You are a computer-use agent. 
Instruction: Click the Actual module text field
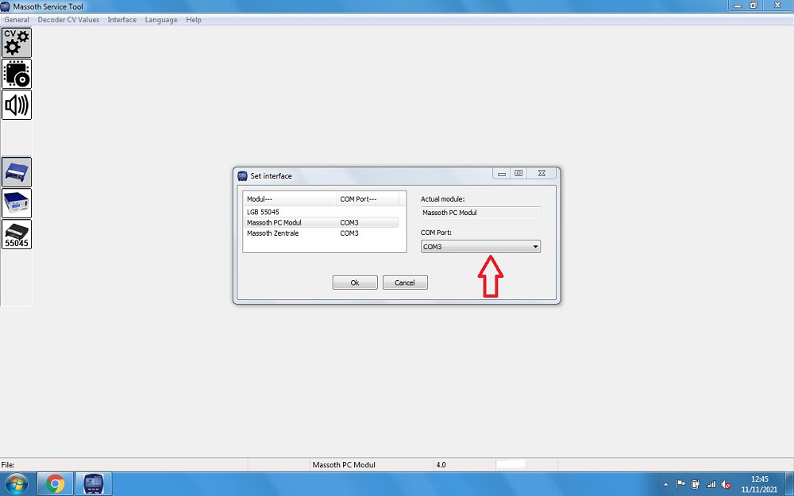pyautogui.click(x=480, y=213)
